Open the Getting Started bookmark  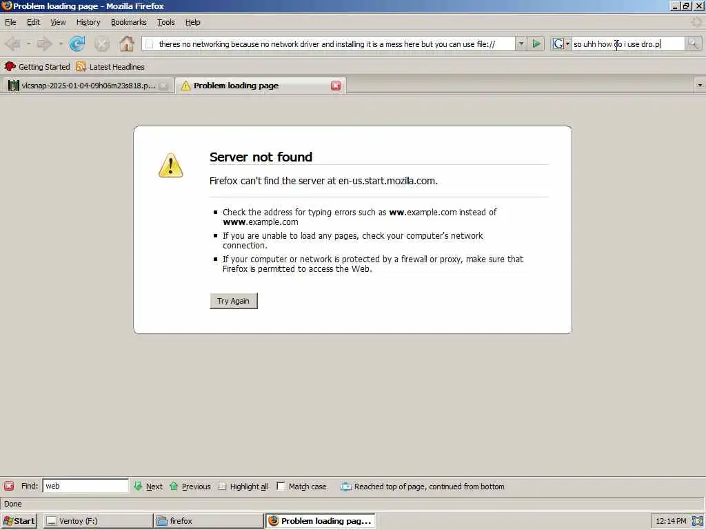point(37,67)
